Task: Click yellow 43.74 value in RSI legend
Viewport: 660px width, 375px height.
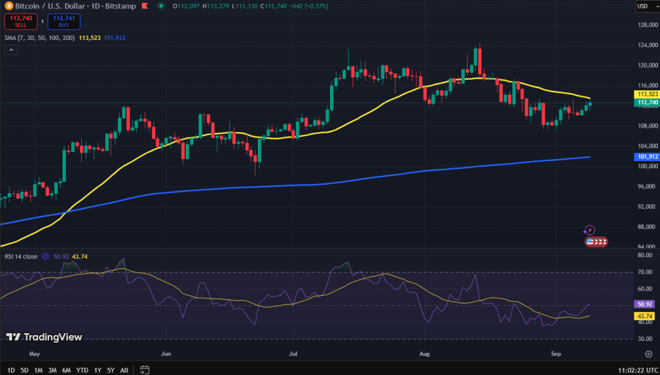Action: 80,256
